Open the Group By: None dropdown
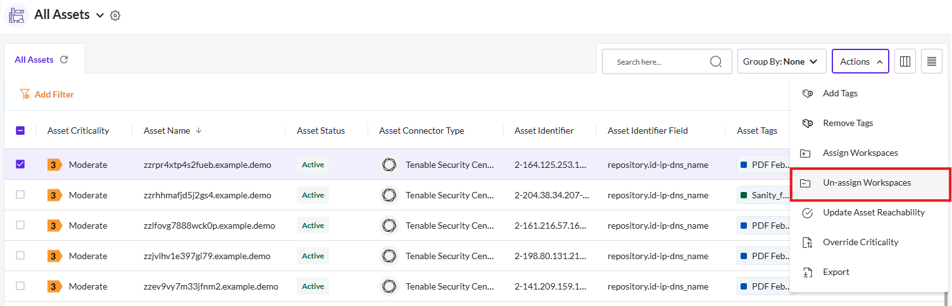 782,61
